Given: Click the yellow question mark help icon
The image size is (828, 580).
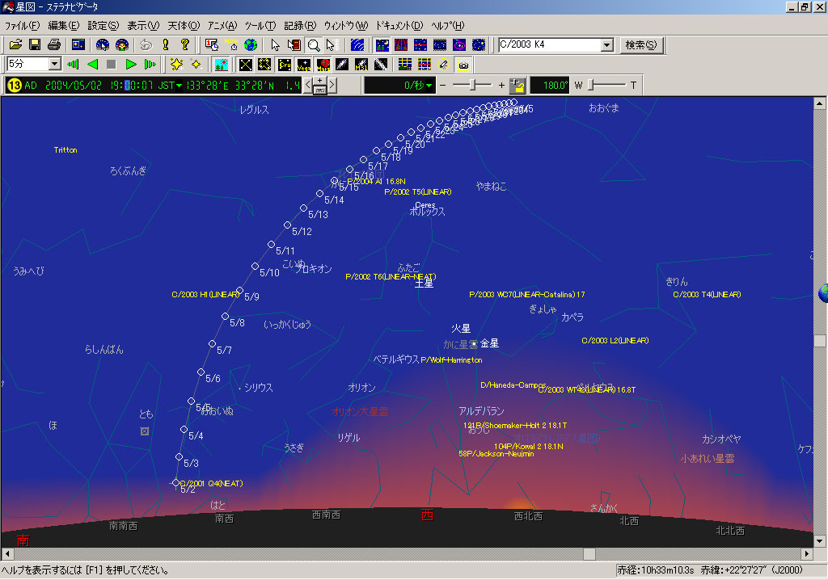Looking at the screenshot, I should (x=185, y=45).
